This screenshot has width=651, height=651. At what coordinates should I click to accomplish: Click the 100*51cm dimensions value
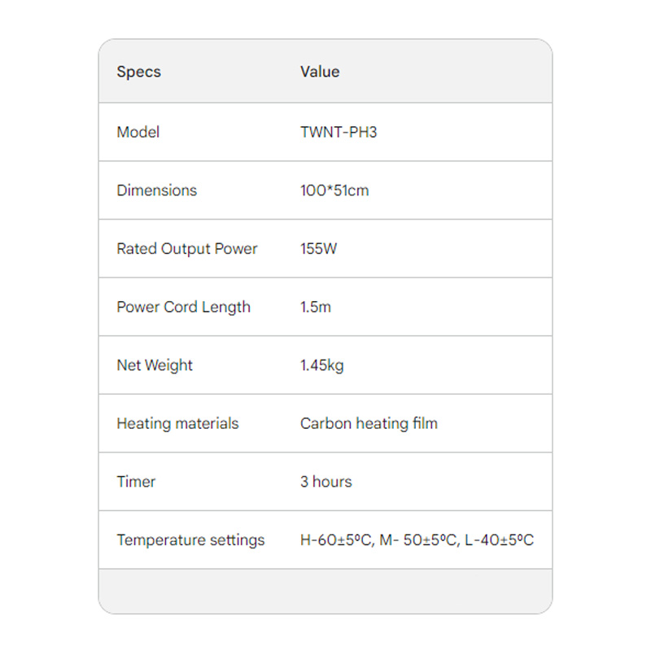click(x=334, y=190)
